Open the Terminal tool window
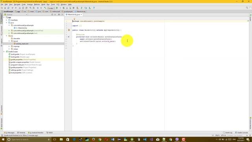 21,133
